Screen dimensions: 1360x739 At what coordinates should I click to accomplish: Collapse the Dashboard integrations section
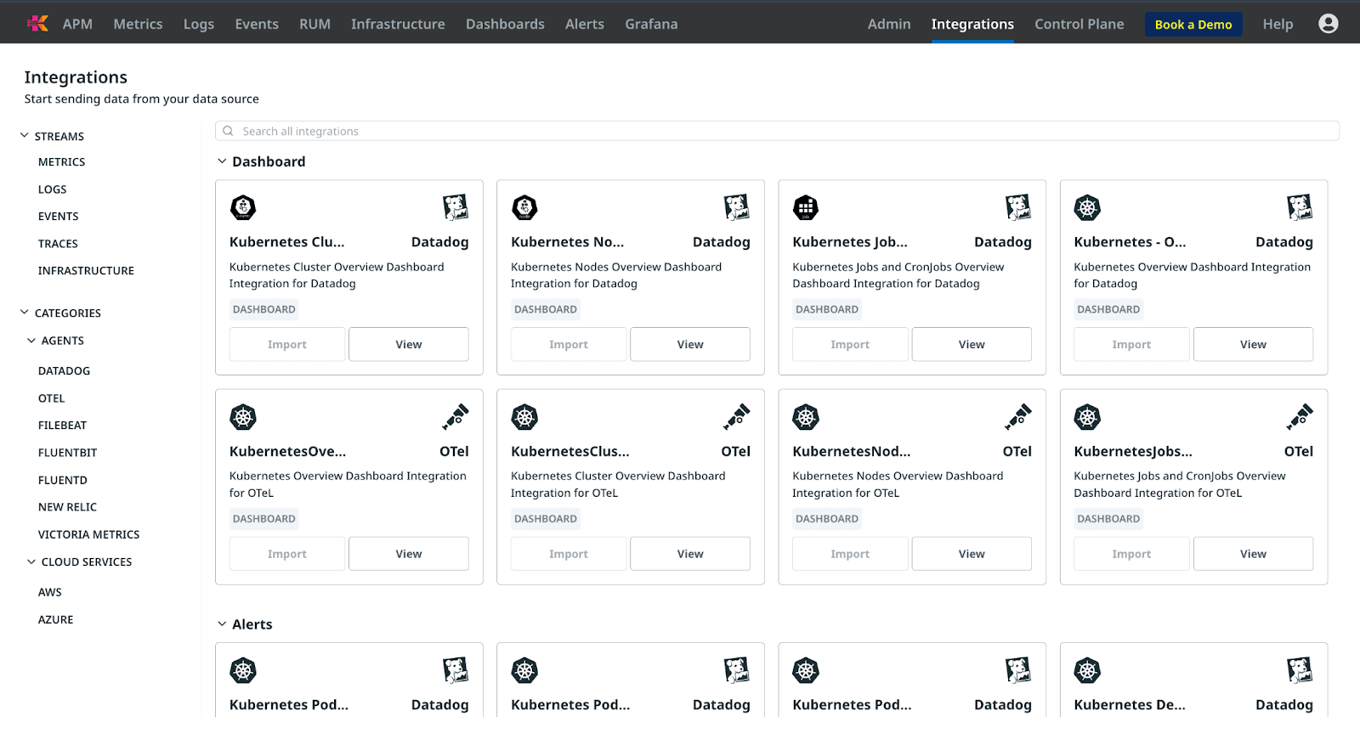[x=222, y=161]
